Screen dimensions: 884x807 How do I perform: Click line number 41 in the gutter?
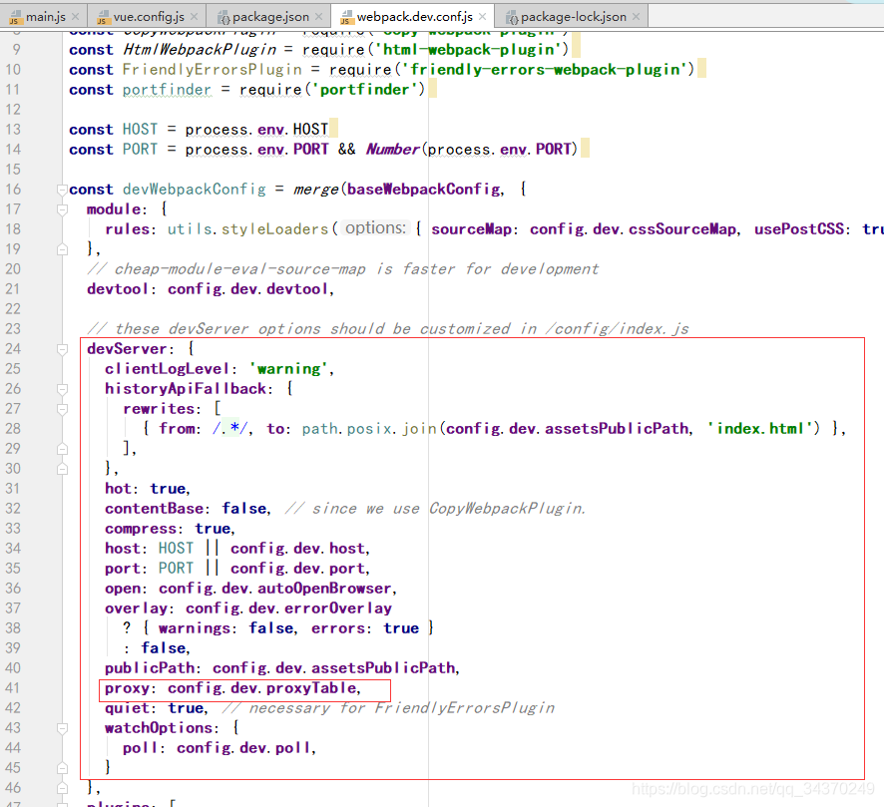pos(12,688)
